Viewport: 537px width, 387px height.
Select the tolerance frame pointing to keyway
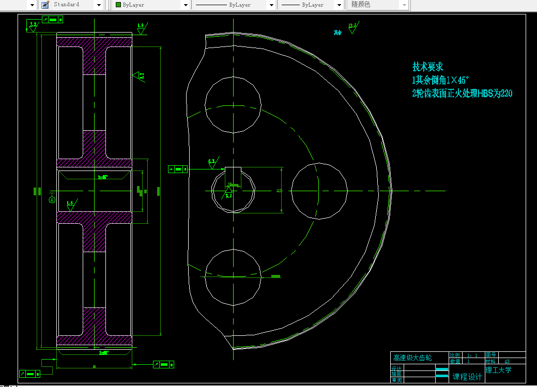coord(178,169)
